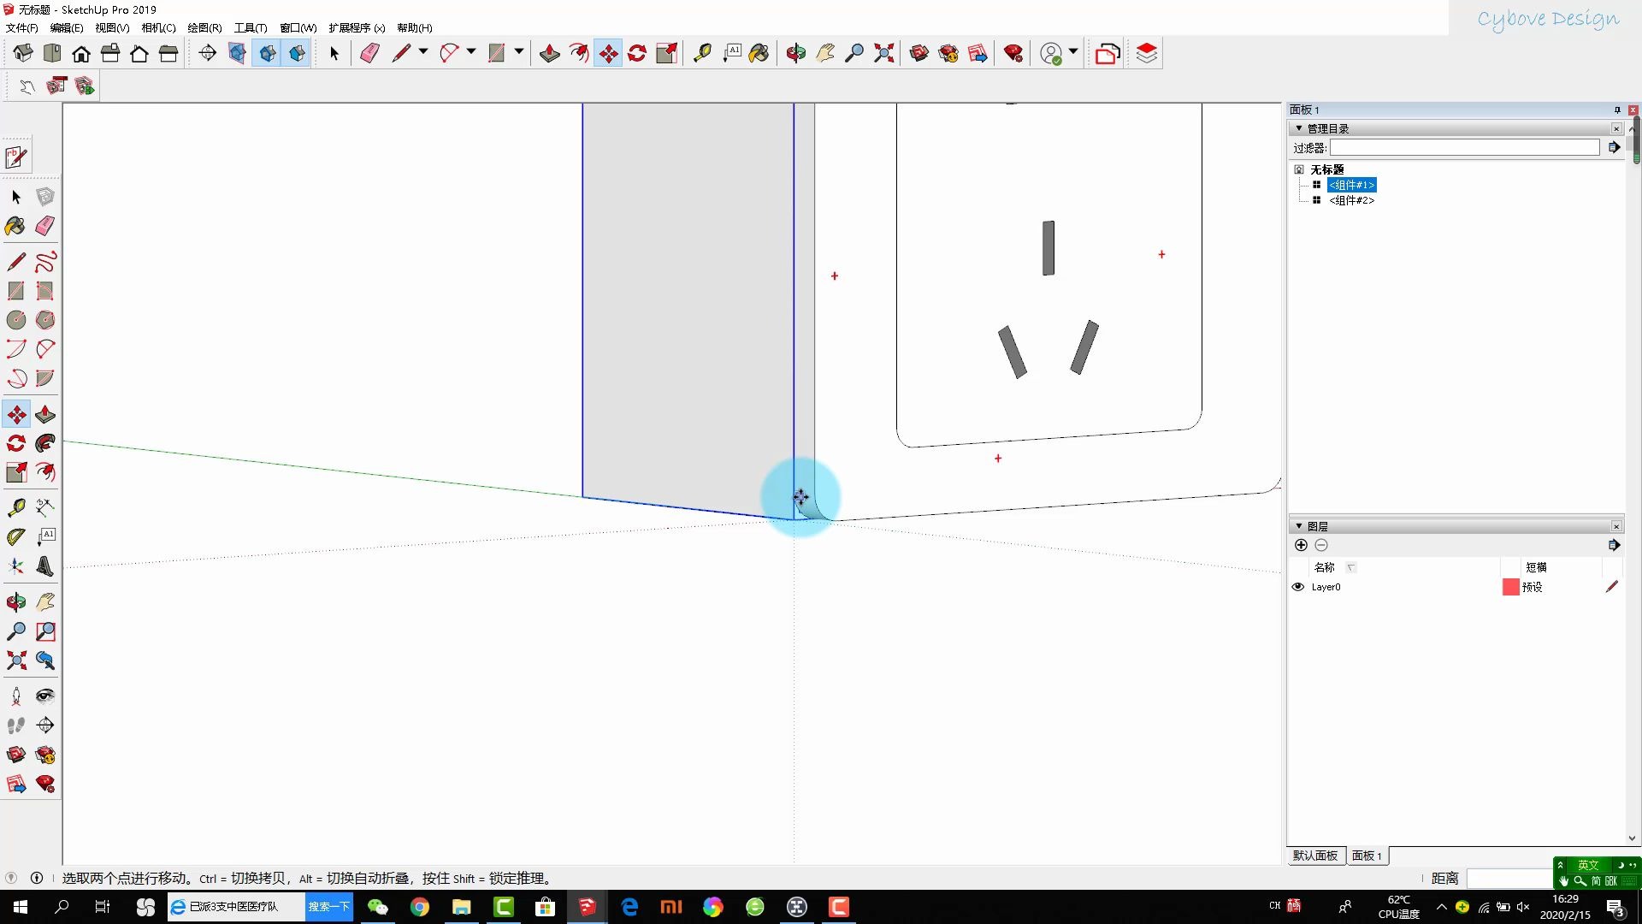Select the Eraser tool in top toolbar
The width and height of the screenshot is (1642, 924).
tap(369, 53)
